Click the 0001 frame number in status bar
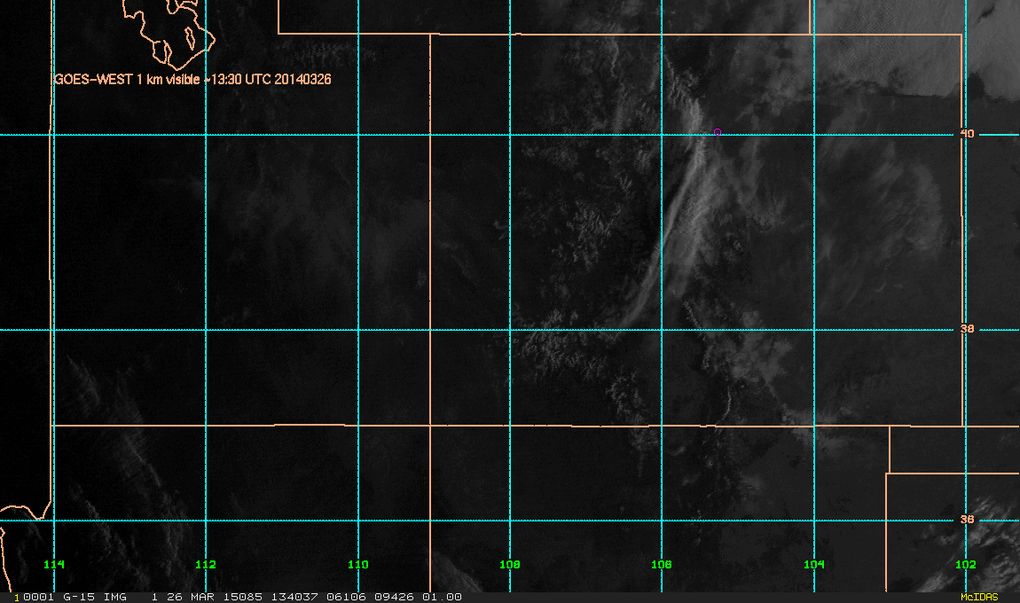 tap(38, 597)
